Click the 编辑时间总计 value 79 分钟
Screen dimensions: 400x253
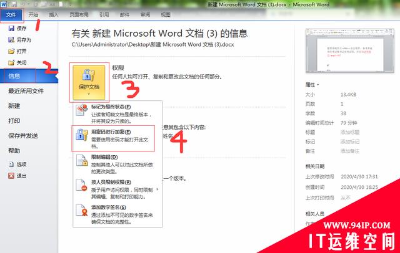349,123
